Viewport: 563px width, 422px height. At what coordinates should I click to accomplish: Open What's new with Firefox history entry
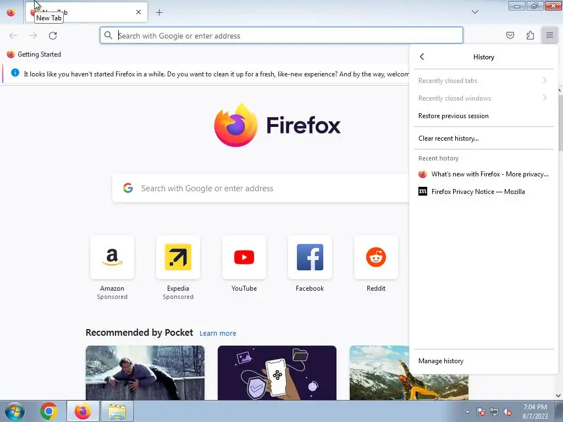coord(483,174)
